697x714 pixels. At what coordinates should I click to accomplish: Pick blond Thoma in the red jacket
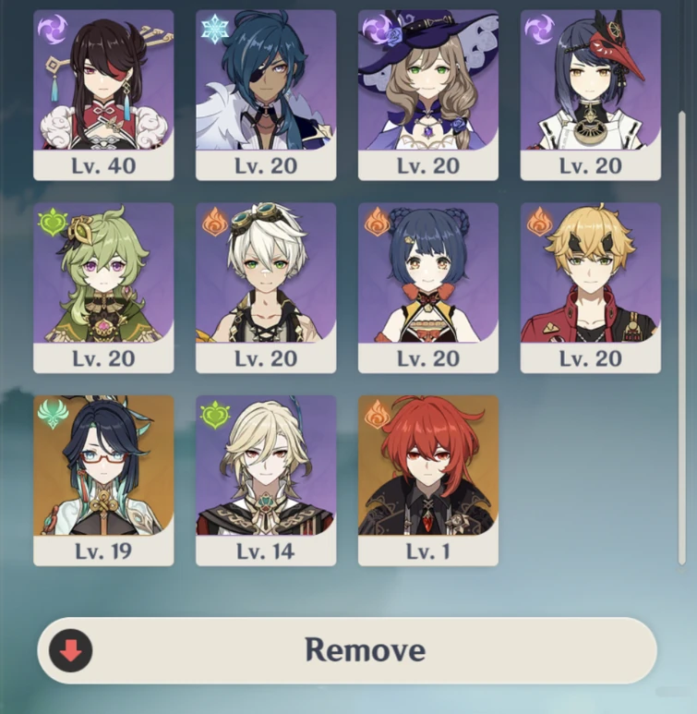point(591,288)
